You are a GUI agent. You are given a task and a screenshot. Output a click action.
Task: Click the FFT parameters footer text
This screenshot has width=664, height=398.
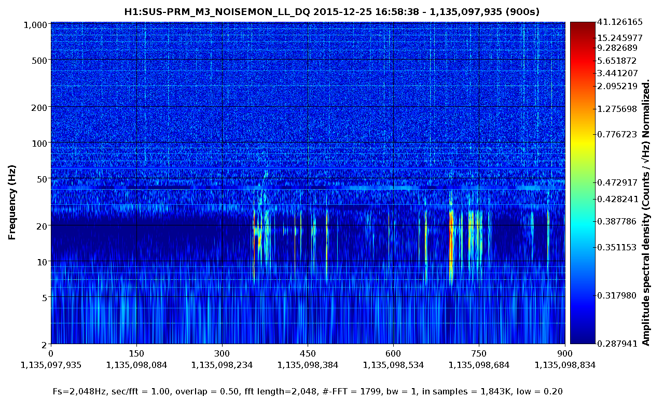click(x=308, y=391)
